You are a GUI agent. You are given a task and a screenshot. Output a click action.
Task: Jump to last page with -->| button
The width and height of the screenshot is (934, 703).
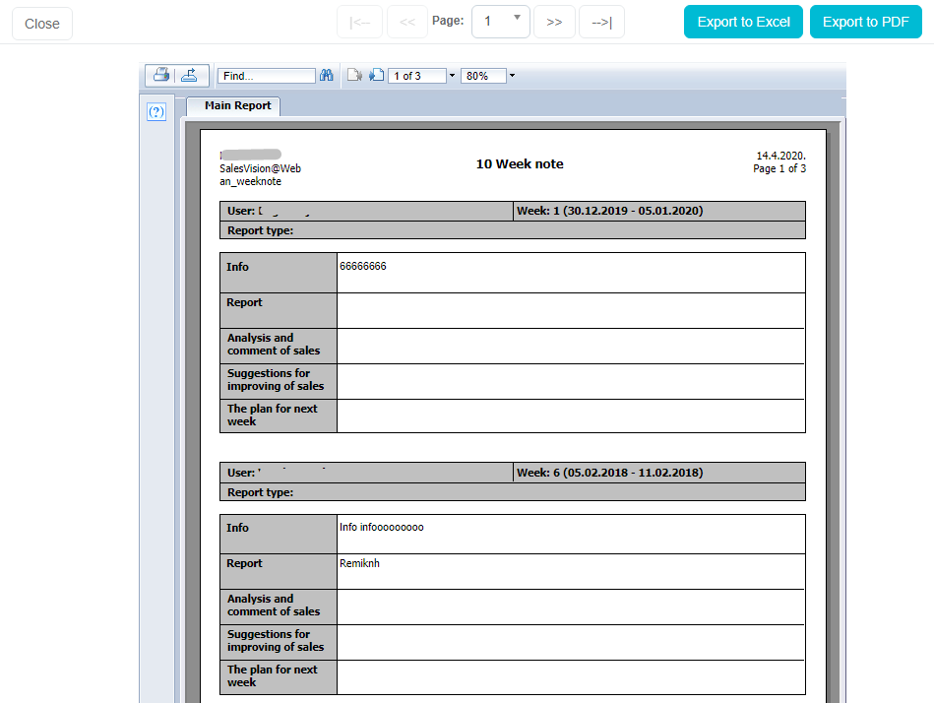(601, 22)
